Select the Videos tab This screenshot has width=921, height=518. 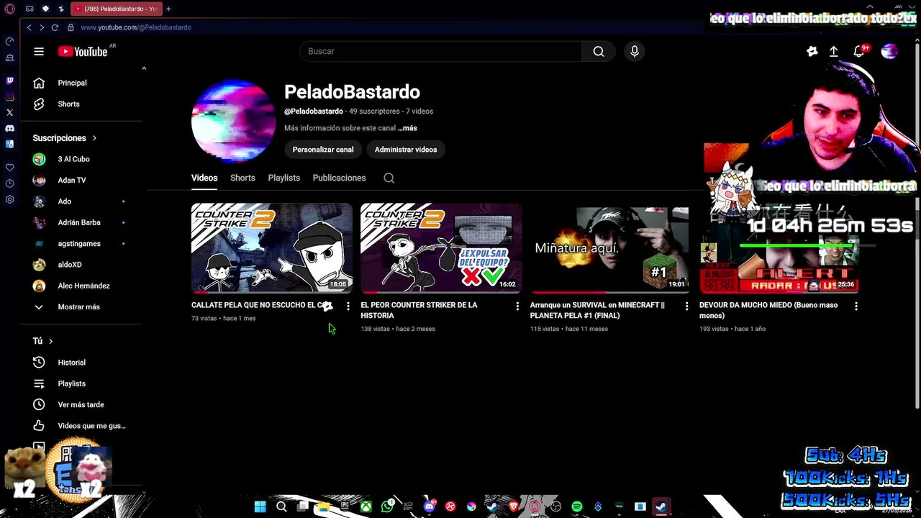click(x=204, y=178)
